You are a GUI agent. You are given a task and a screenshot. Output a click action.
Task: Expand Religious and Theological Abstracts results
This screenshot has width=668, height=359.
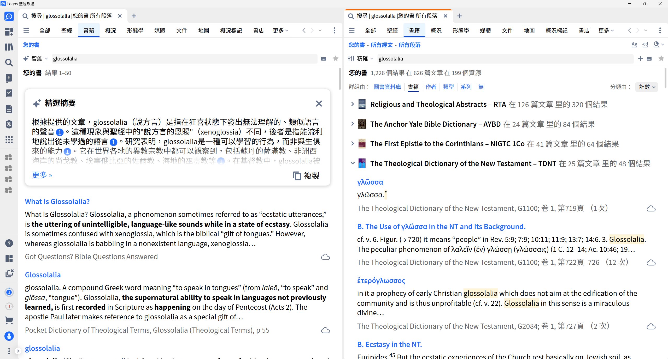(x=353, y=104)
